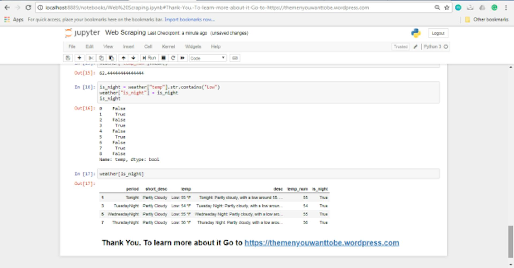This screenshot has width=514, height=268.
Task: Click the Logout button
Action: (x=438, y=33)
